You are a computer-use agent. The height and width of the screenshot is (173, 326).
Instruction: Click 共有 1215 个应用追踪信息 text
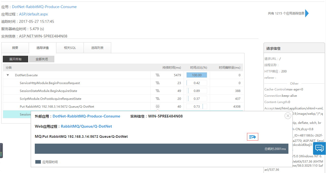pyautogui.click(x=286, y=13)
